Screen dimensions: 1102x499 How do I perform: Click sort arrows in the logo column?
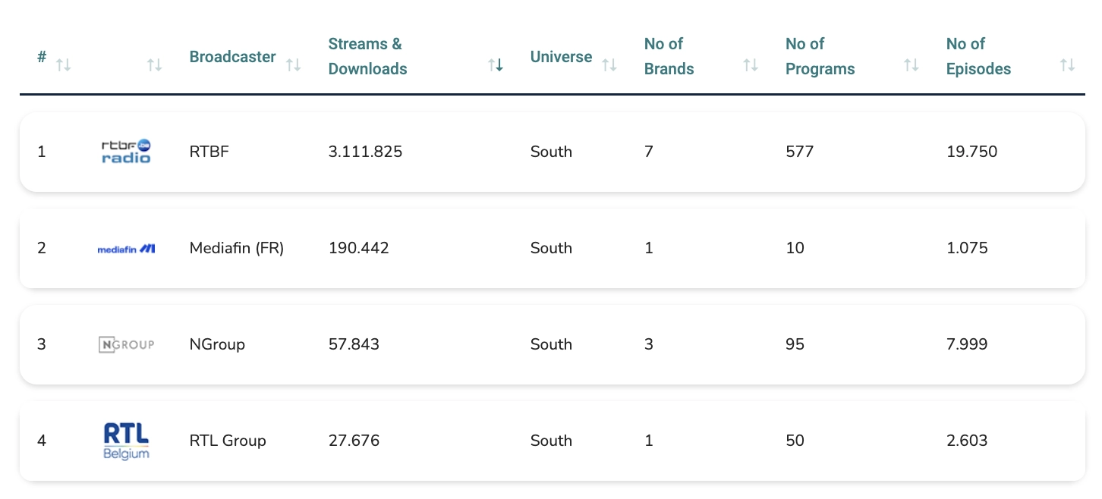(x=155, y=65)
